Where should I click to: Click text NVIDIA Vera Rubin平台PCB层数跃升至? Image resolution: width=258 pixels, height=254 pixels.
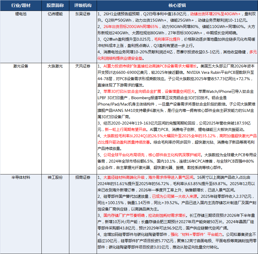tap(221, 73)
